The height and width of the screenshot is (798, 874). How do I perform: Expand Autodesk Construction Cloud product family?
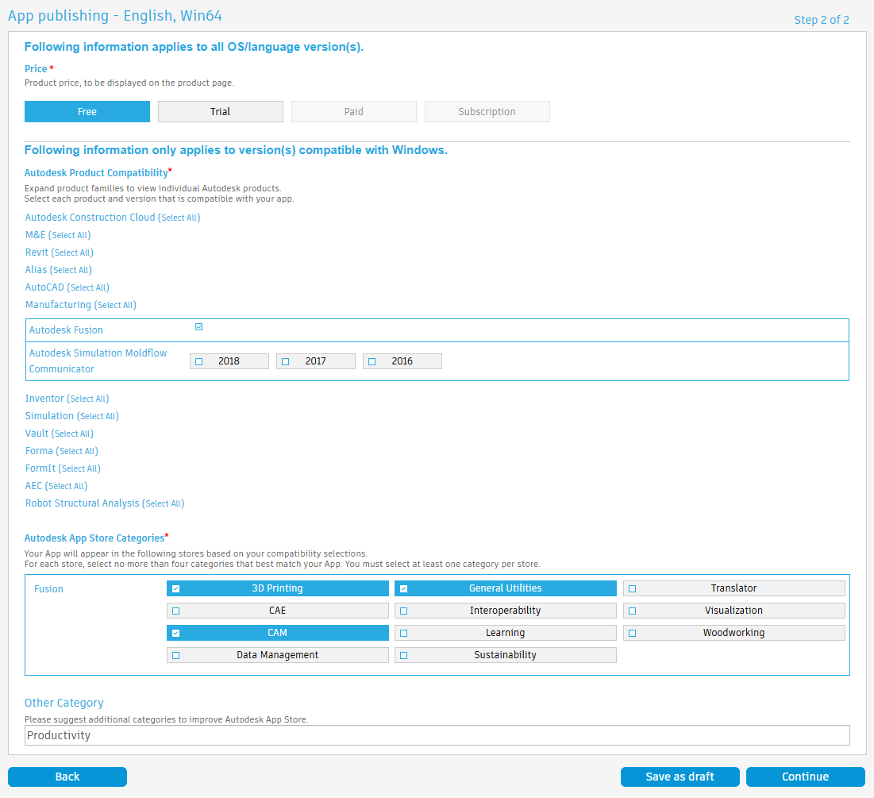pos(90,217)
